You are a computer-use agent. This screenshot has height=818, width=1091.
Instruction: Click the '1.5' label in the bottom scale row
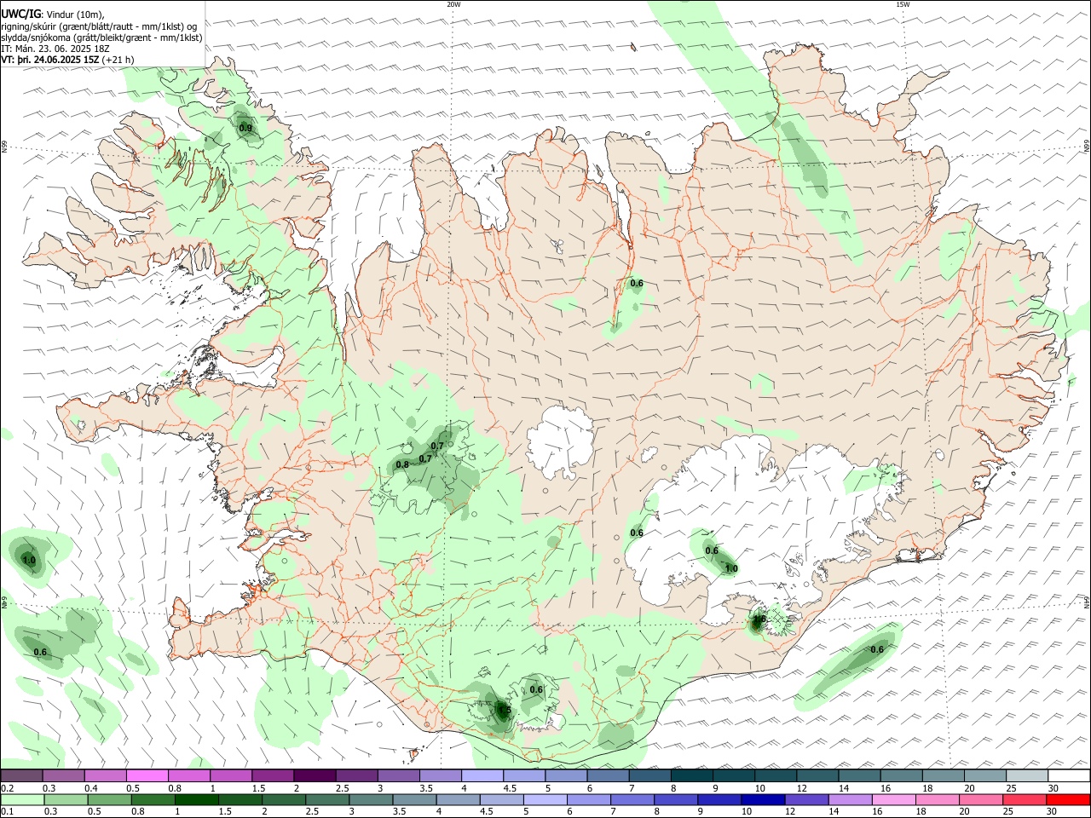point(225,812)
